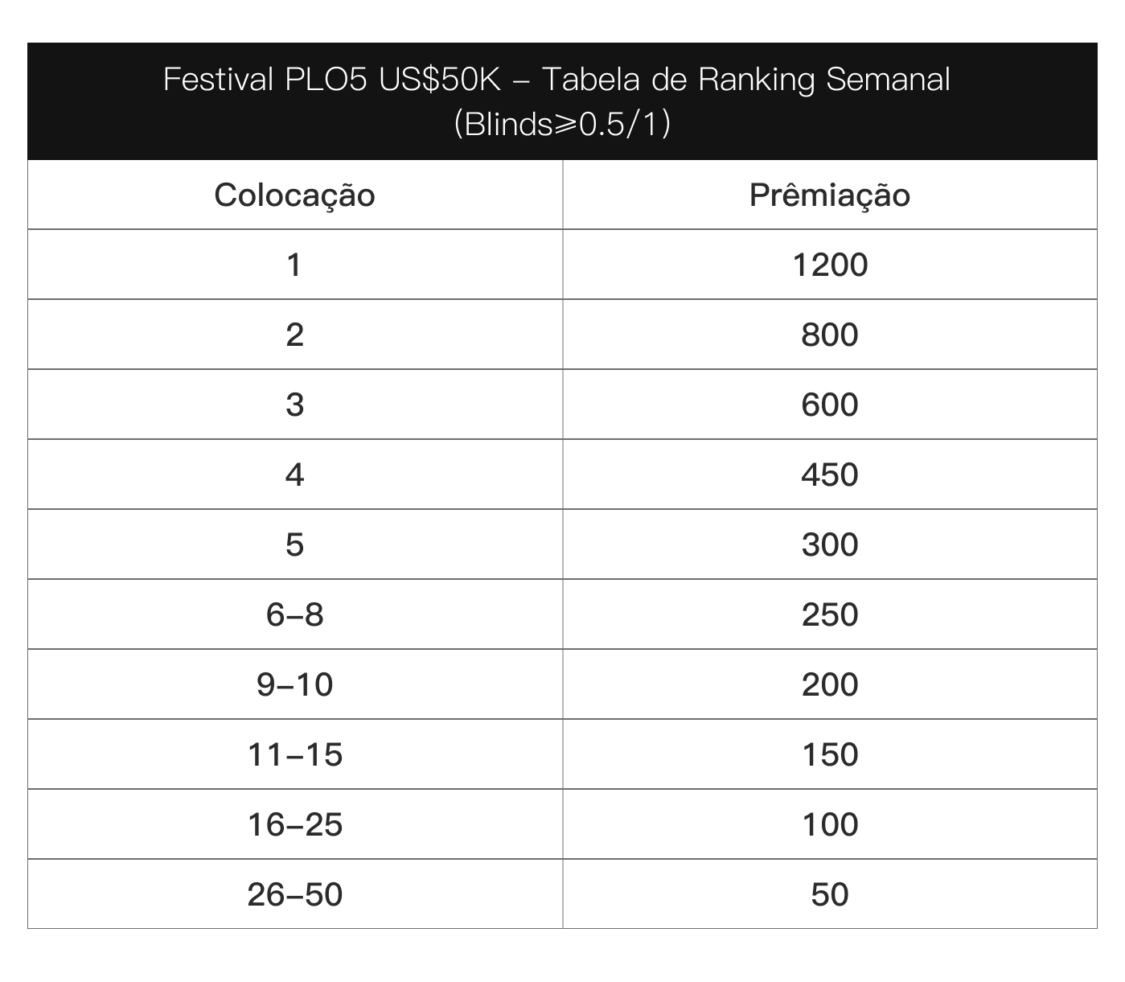The image size is (1125, 982).
Task: Click the rank 1 cell
Action: pyautogui.click(x=295, y=265)
